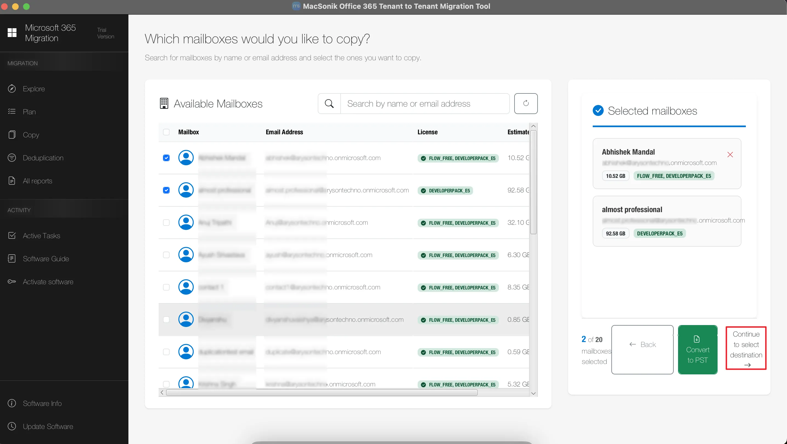Click avatar icon in the 92.58 GB row
This screenshot has height=444, width=787.
tap(186, 190)
